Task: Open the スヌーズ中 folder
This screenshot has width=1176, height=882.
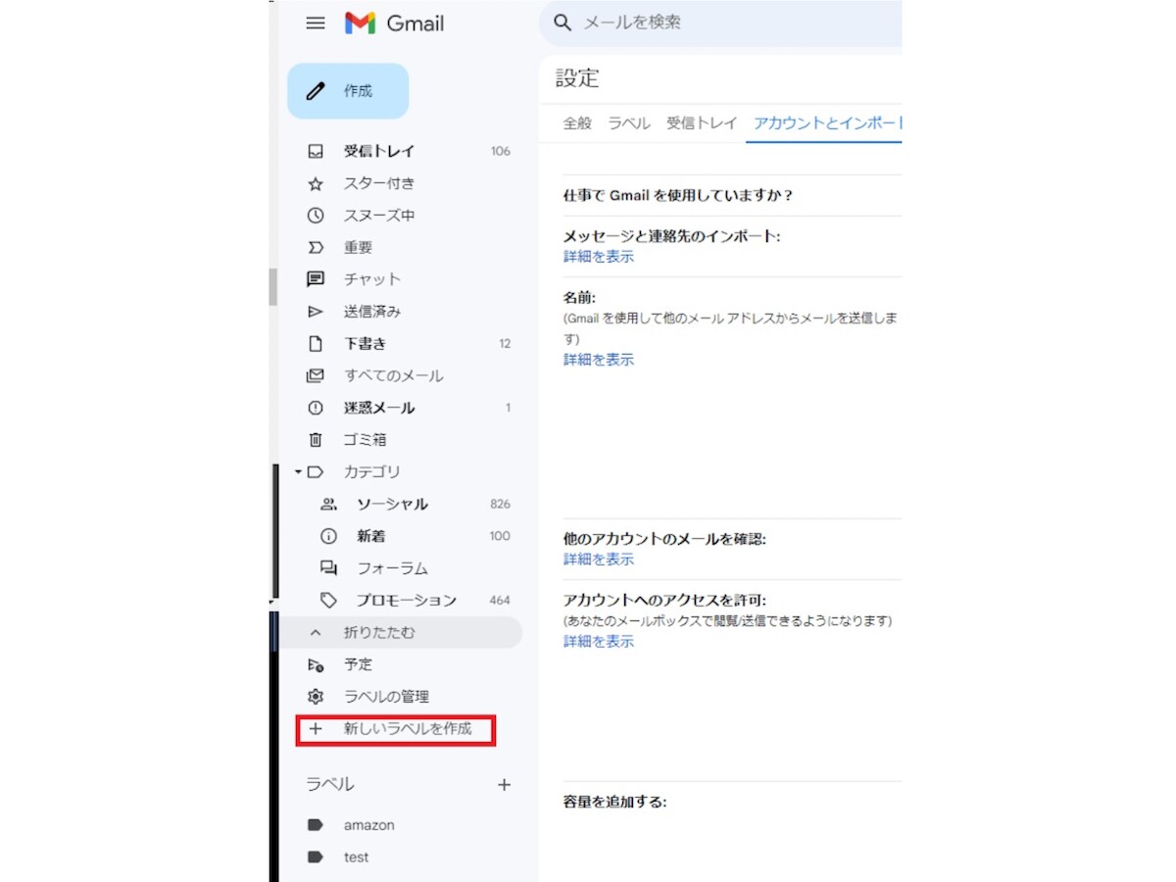Action: point(379,216)
